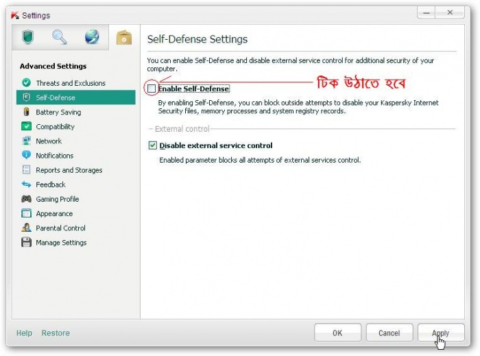This screenshot has height=356, width=480.
Task: Open Reports and Storages section
Action: point(75,170)
